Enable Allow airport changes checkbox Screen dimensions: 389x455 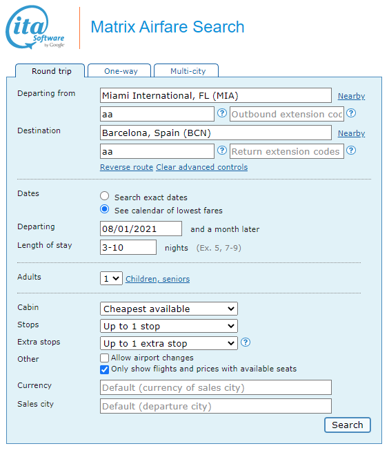(x=104, y=358)
